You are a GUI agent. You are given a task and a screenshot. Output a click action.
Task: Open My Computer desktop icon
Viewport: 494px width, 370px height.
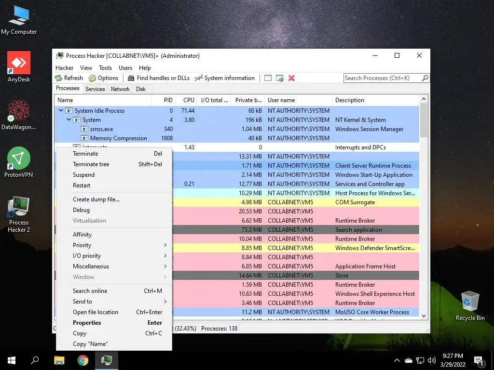19,20
